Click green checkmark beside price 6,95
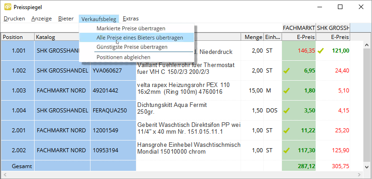 click(x=287, y=70)
